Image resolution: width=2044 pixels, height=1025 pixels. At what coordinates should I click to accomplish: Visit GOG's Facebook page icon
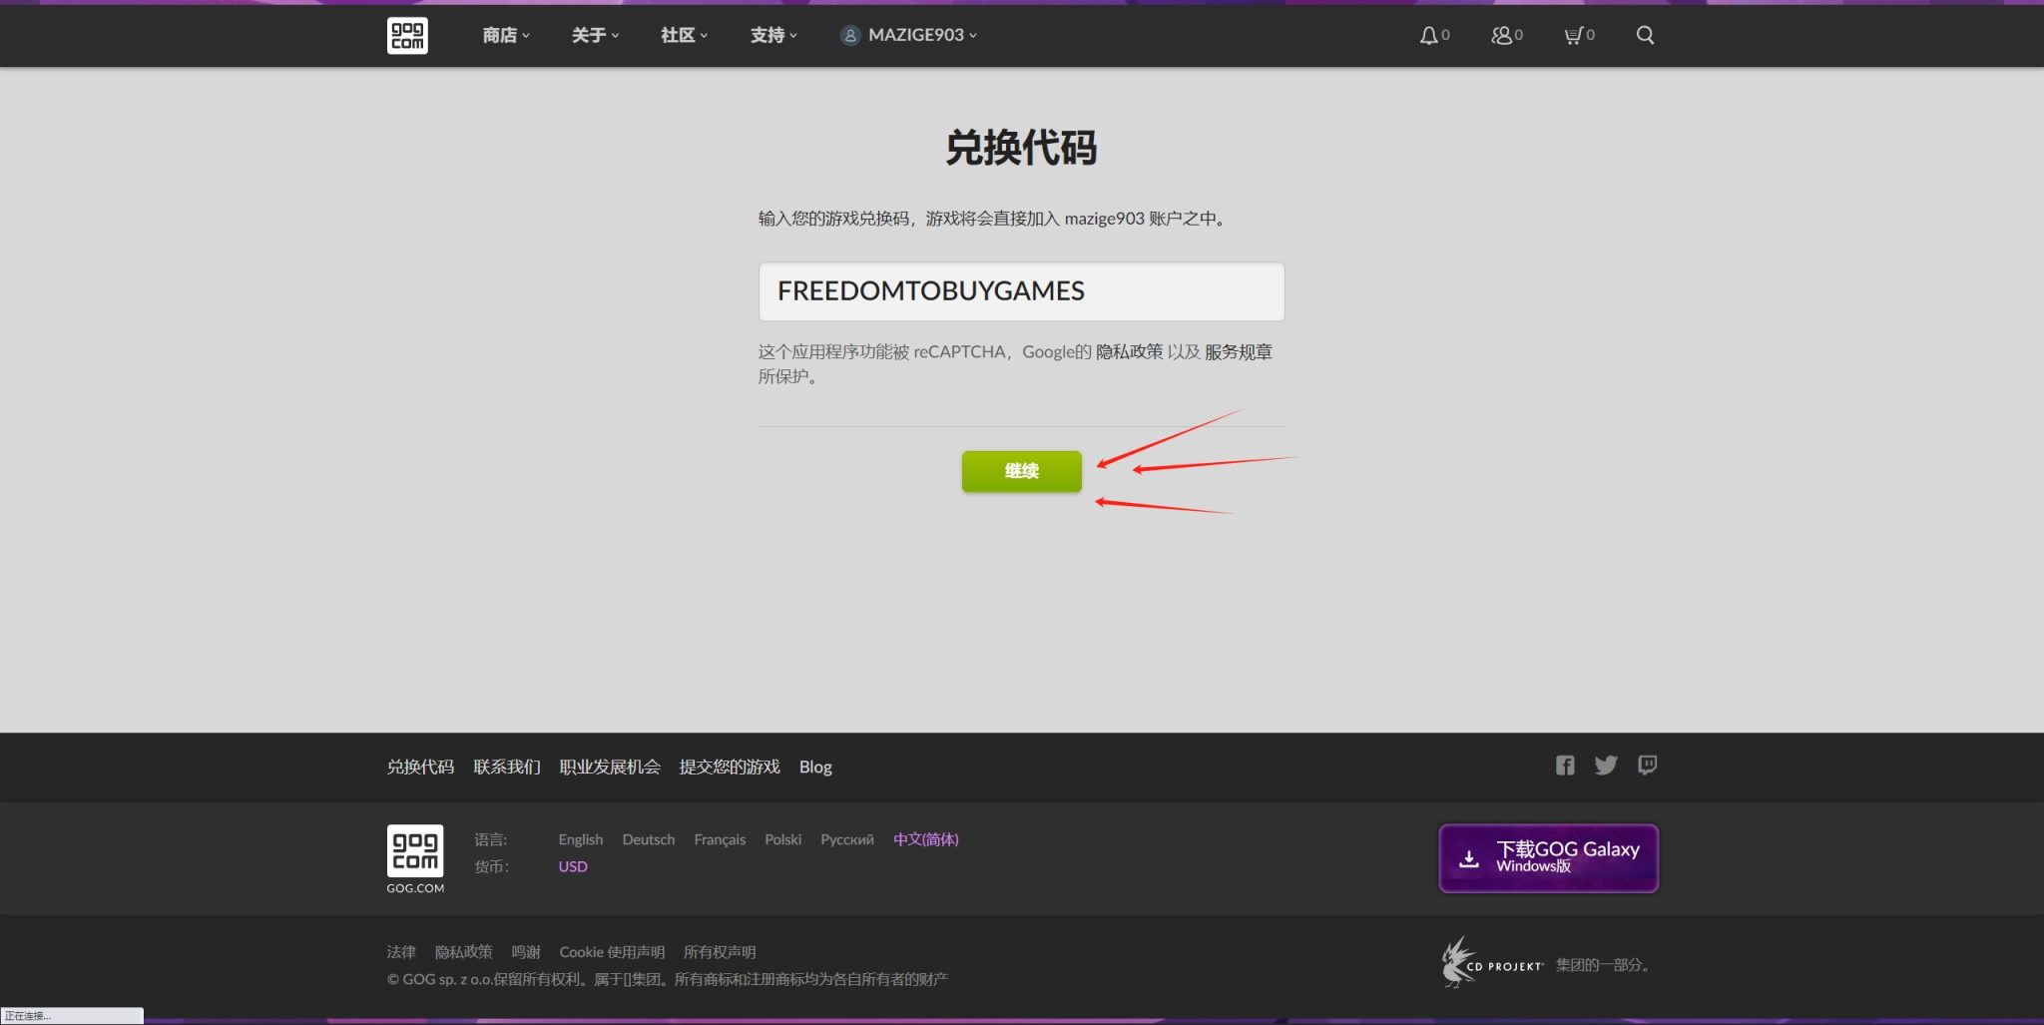[x=1564, y=766]
